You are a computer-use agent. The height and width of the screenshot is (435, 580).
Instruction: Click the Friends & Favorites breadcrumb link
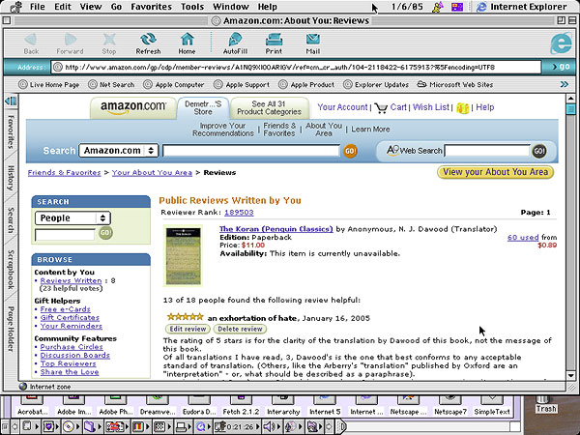[x=65, y=173]
